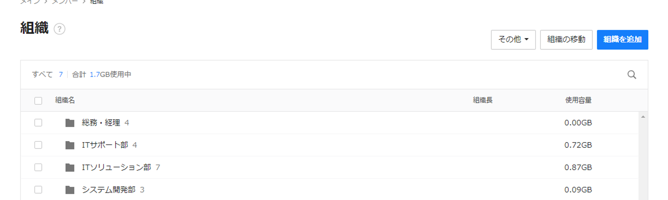
Task: Click the scrollbar up arrow
Action: click(x=643, y=117)
